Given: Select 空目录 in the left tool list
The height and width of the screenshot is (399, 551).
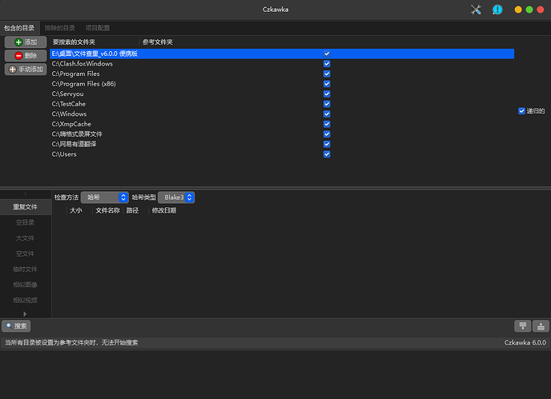Looking at the screenshot, I should pyautogui.click(x=25, y=222).
